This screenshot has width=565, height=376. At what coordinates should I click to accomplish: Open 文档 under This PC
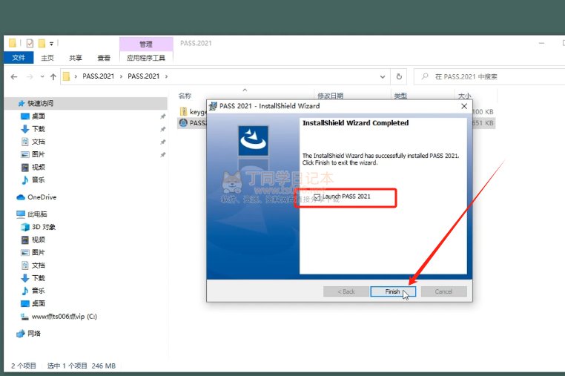(x=39, y=265)
